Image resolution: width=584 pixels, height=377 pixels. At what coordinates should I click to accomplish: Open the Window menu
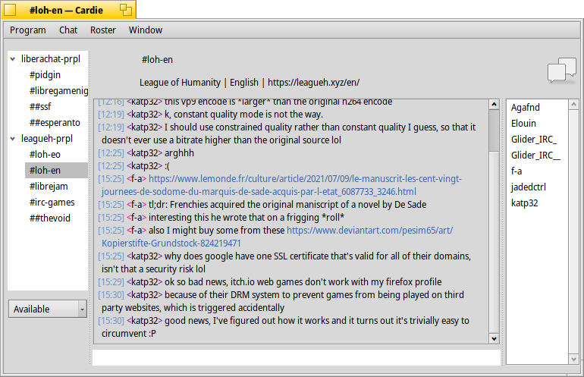coord(146,30)
